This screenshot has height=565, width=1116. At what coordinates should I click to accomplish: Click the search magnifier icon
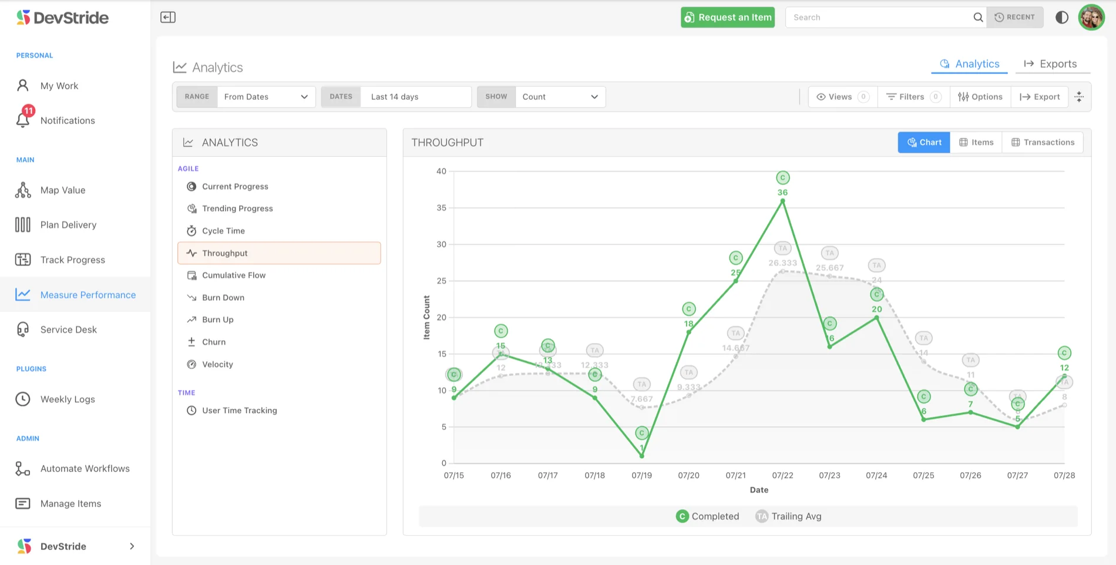(978, 17)
